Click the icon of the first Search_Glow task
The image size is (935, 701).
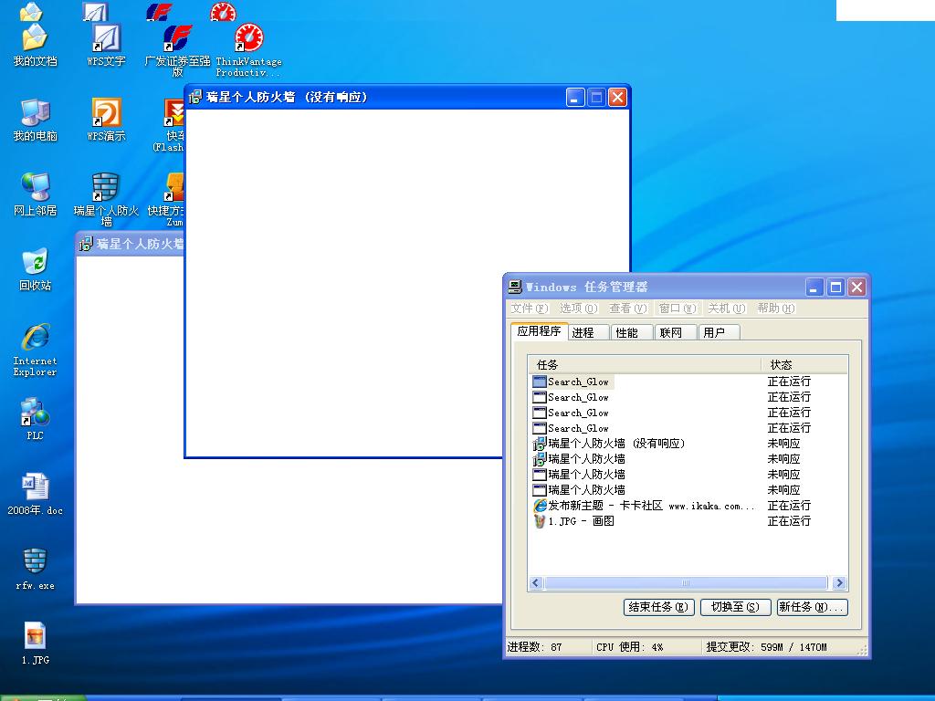(539, 382)
